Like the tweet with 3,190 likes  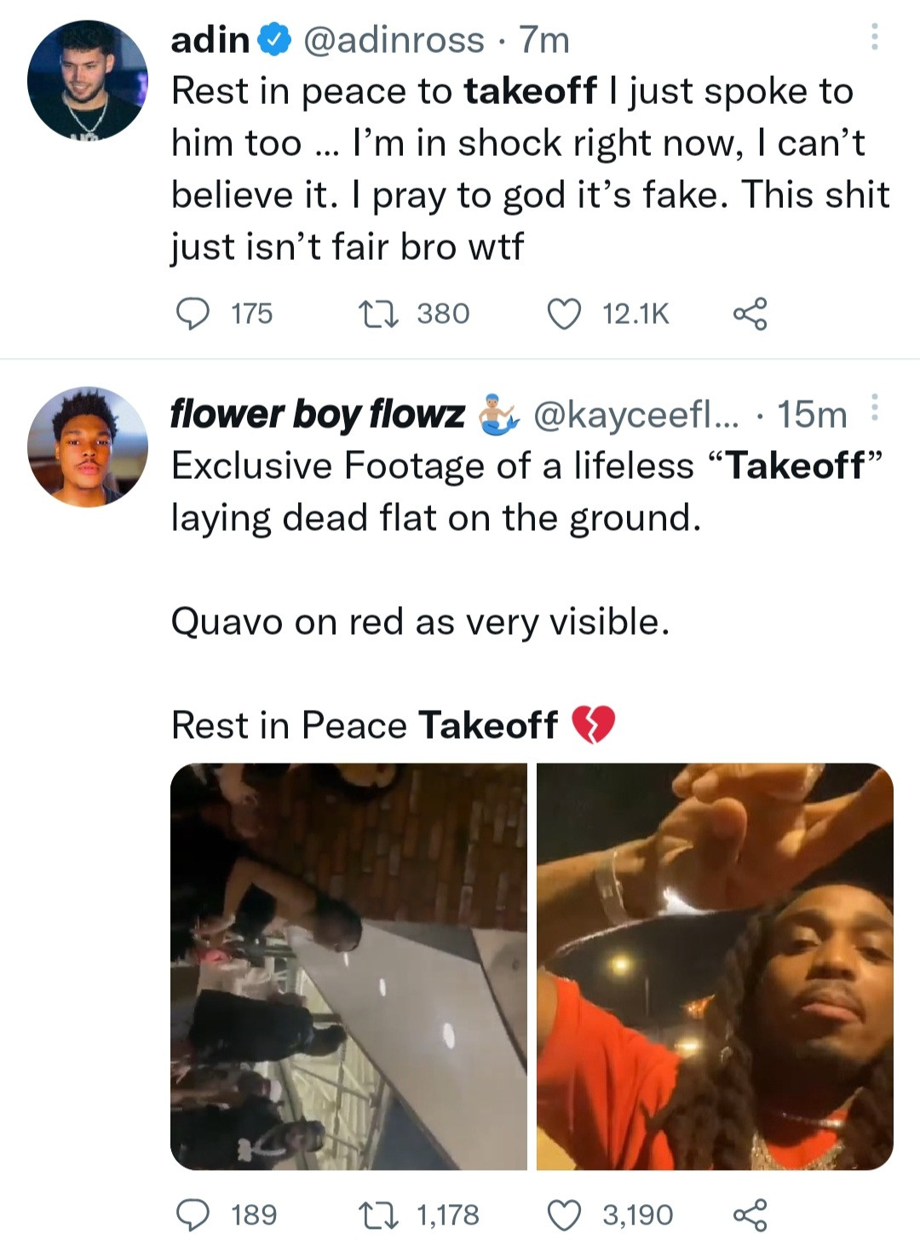coord(563,1214)
